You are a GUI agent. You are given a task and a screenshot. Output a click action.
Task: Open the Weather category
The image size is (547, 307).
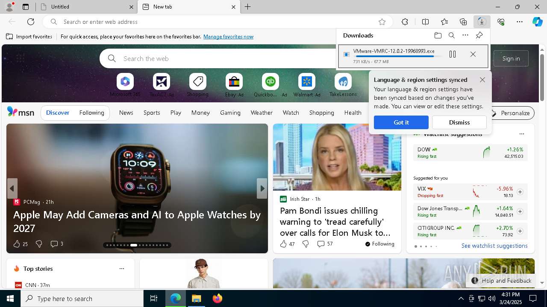(262, 113)
